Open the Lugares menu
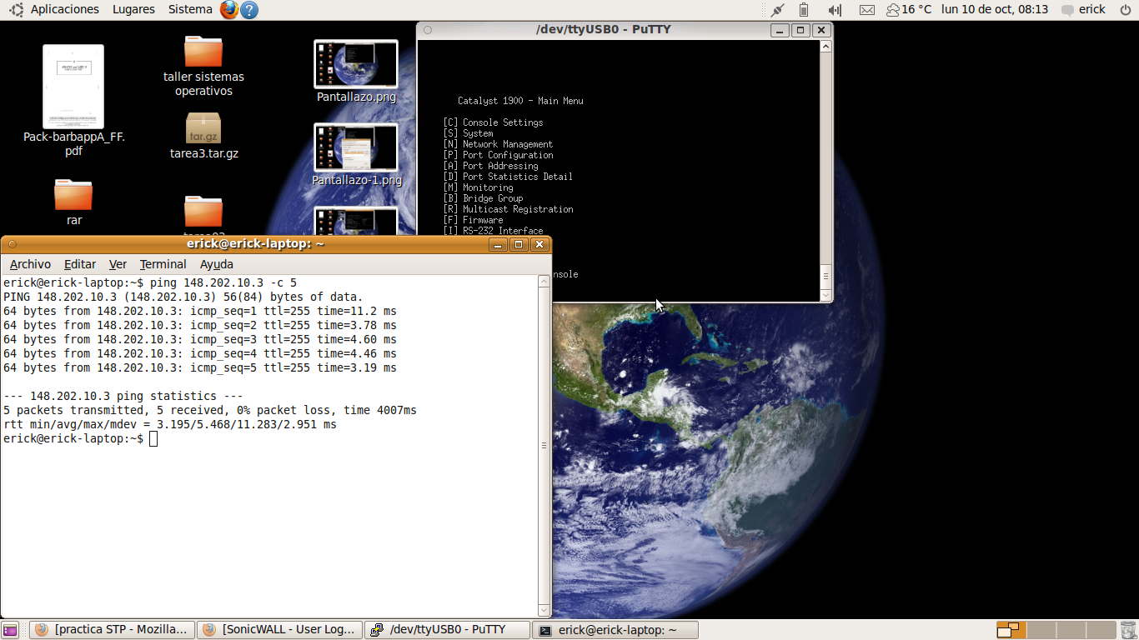Viewport: 1139px width, 640px height. (133, 9)
